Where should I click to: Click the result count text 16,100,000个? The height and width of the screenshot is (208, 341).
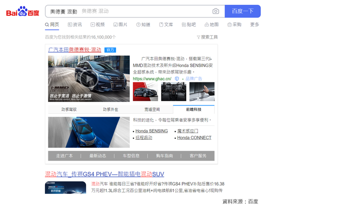104,37
